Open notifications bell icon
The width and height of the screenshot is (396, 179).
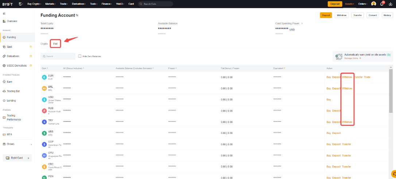point(382,4)
